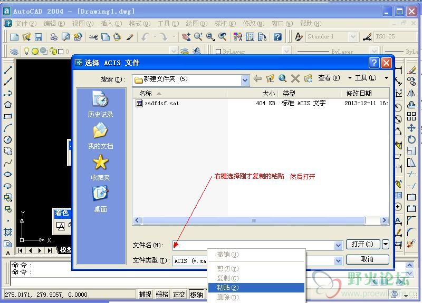Click Up one level folder icon
422x303 pixels.
click(x=270, y=78)
